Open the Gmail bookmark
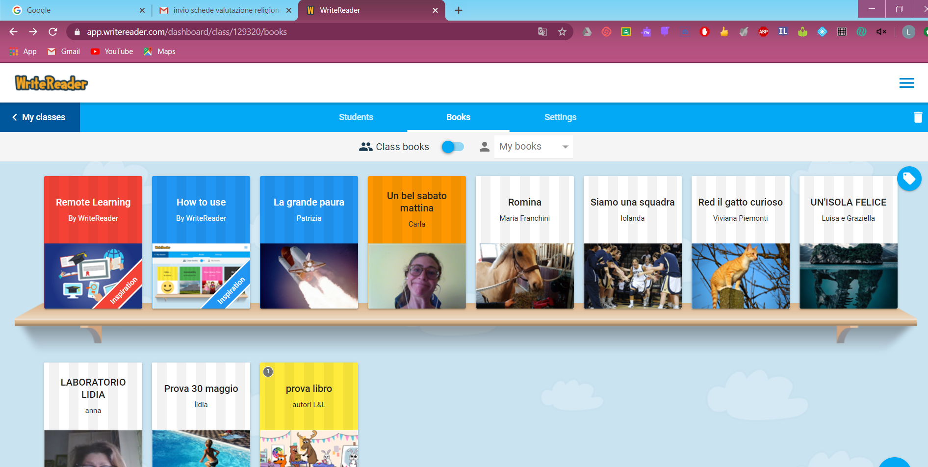Screen dimensions: 928x467 (x=64, y=52)
